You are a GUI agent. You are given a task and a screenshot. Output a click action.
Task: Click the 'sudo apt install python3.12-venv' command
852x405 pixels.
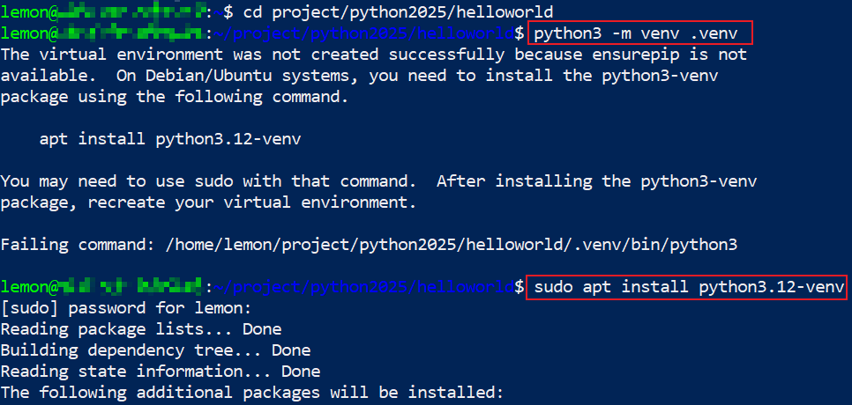[x=689, y=287]
